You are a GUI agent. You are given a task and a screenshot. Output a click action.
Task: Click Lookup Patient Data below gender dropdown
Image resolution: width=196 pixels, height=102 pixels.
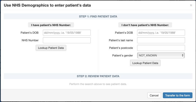pos(145,63)
